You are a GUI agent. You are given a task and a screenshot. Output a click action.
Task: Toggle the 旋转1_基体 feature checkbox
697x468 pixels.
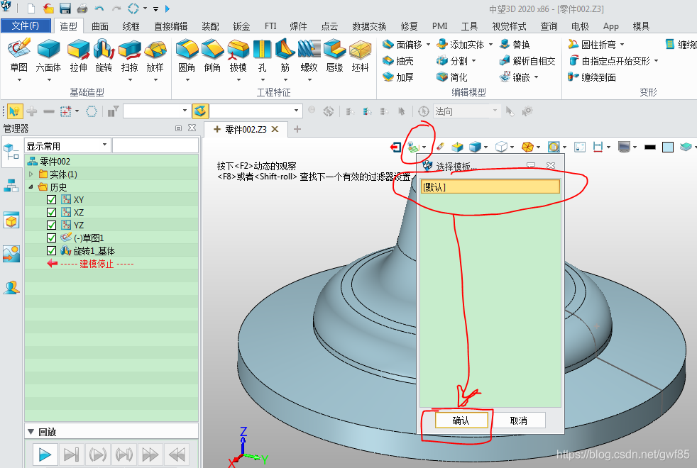[x=51, y=251]
